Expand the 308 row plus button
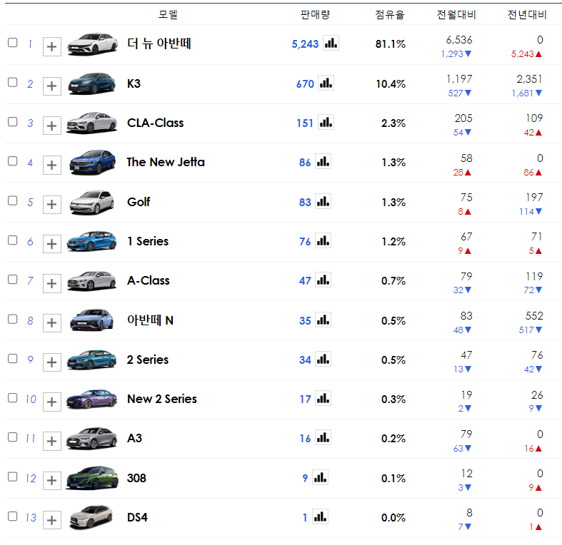The image size is (562, 545). [x=52, y=481]
